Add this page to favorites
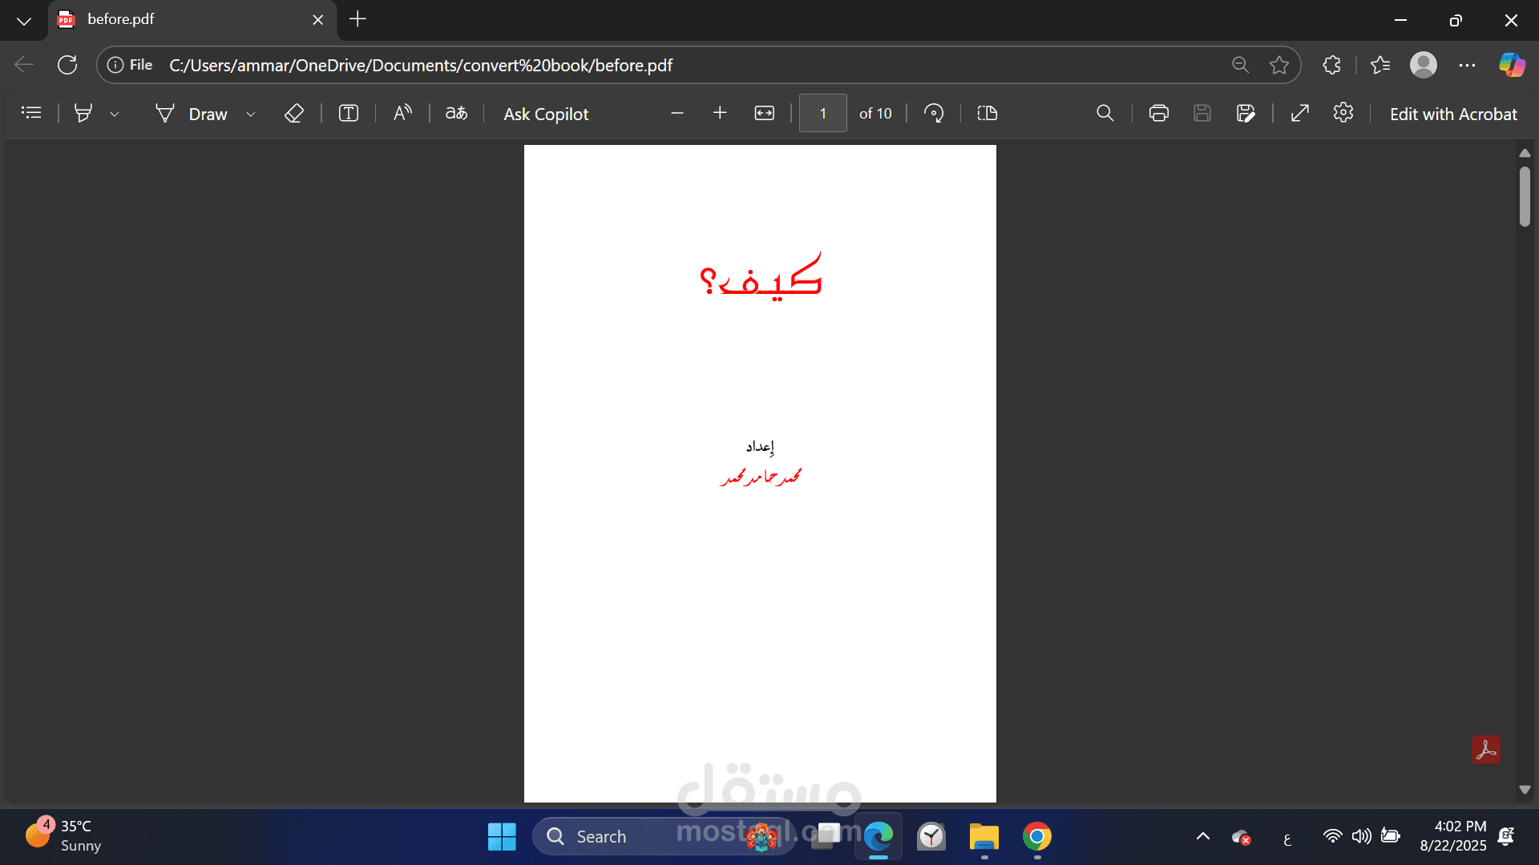 pyautogui.click(x=1278, y=65)
